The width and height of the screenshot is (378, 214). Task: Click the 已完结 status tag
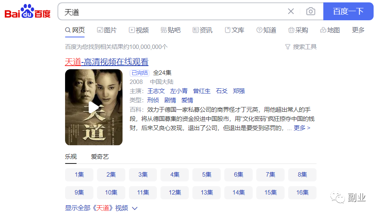(x=140, y=73)
